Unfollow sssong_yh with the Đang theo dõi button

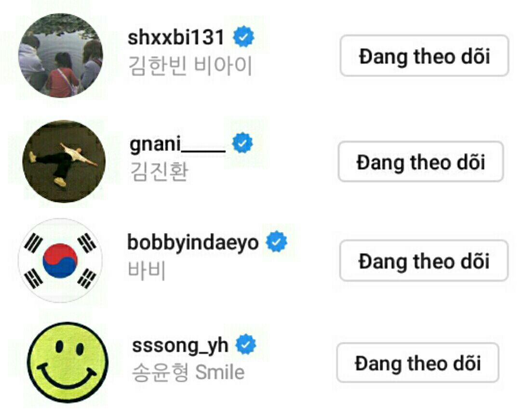417,363
